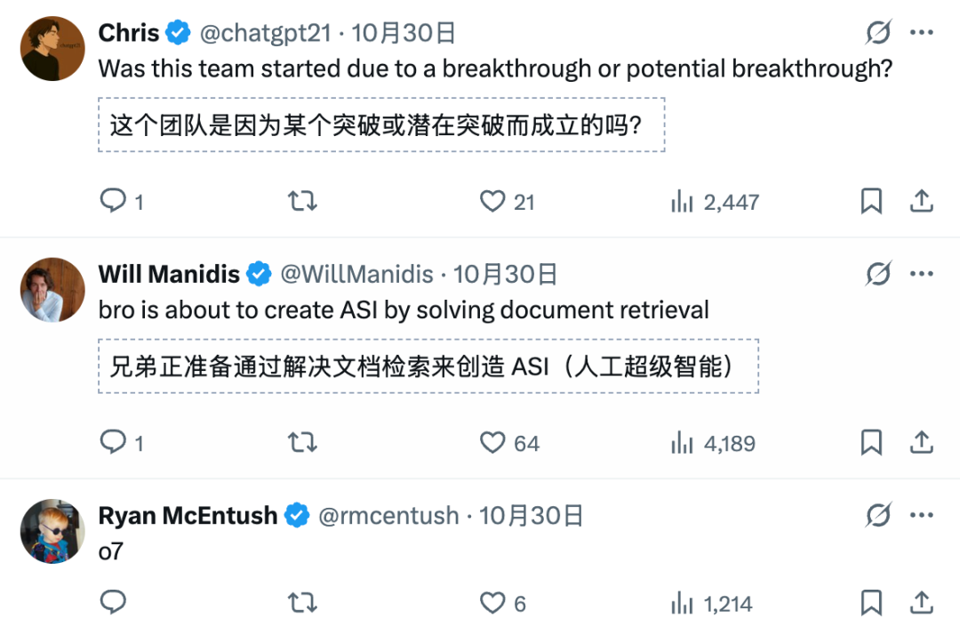Bookmark Chris's tweet

coord(871,202)
